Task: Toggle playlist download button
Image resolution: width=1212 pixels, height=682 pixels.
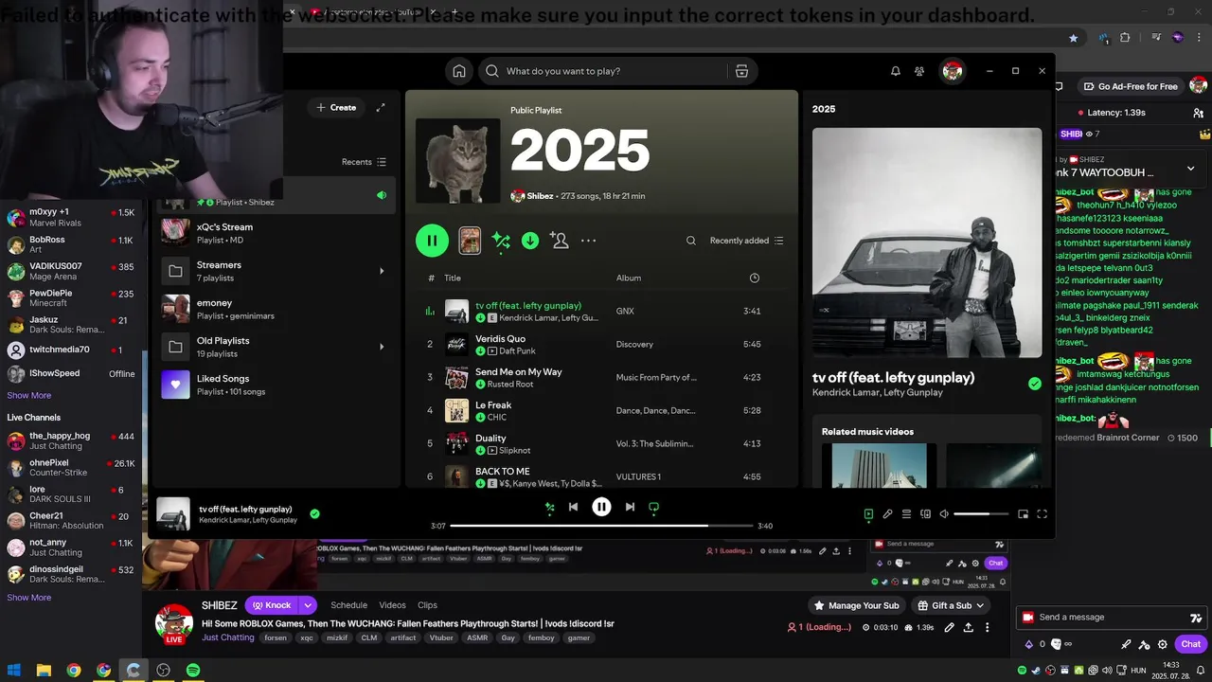Action: tap(530, 241)
